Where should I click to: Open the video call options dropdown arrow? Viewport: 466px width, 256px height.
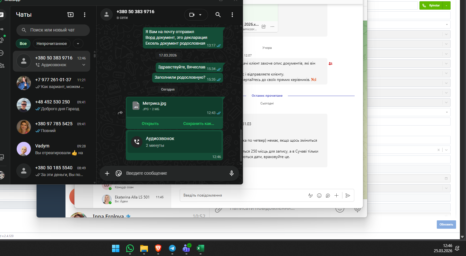pos(201,15)
